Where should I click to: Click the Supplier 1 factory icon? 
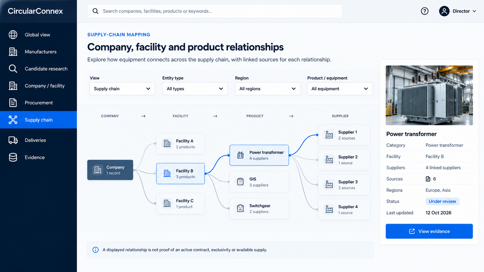point(330,135)
